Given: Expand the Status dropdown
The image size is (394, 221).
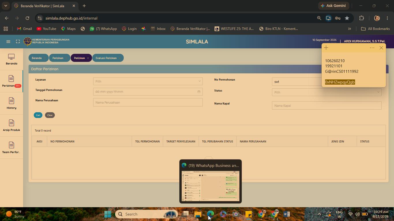Looking at the screenshot, I should tap(327, 92).
